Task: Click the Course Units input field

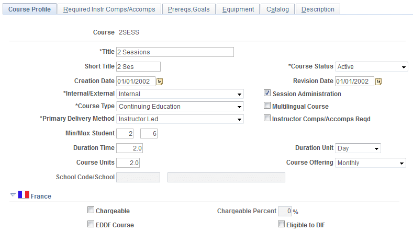Action: coord(128,163)
